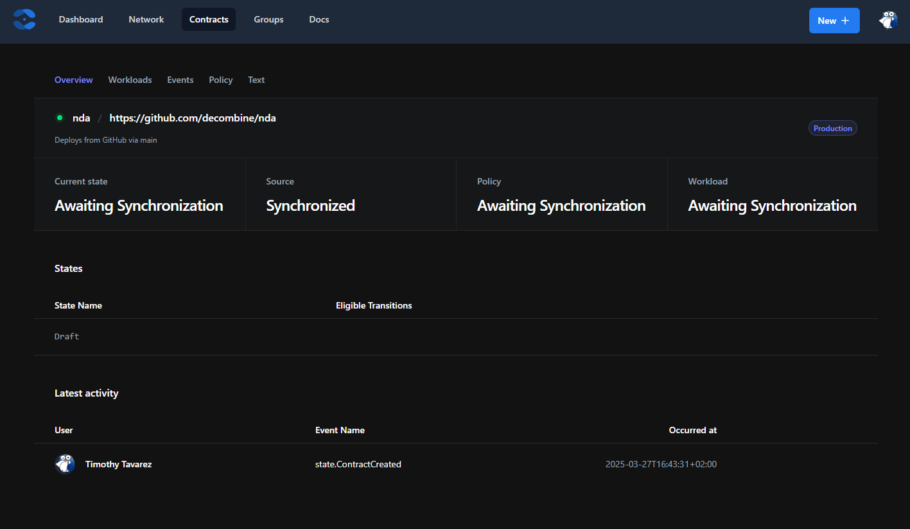910x529 pixels.
Task: Click the app logo in top left corner
Action: click(x=24, y=19)
